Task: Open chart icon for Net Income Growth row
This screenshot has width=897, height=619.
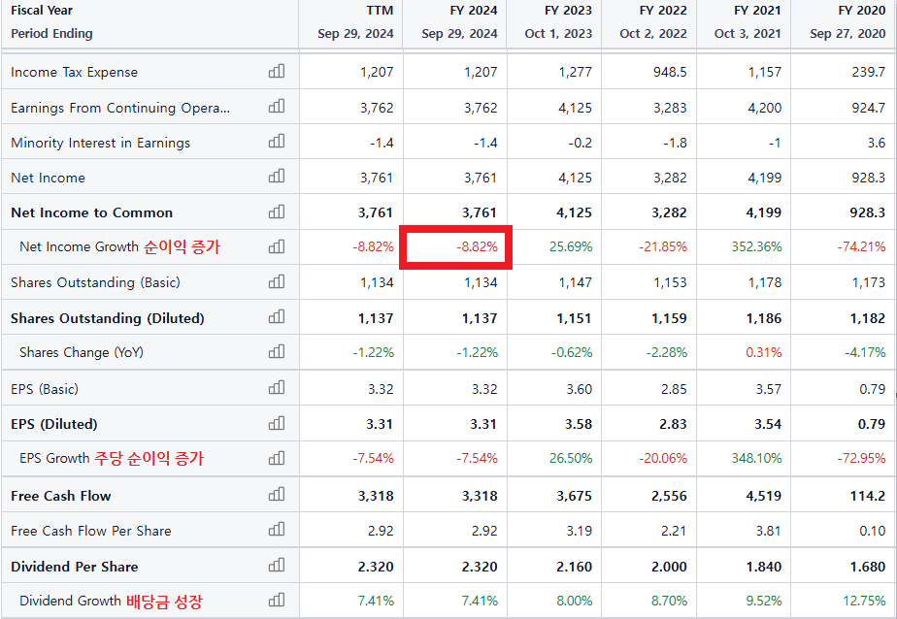Action: tap(277, 246)
